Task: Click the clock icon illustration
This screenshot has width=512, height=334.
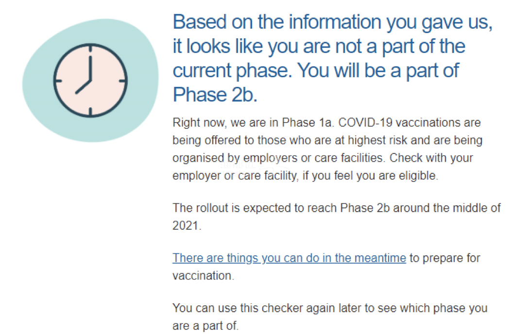Action: [90, 80]
